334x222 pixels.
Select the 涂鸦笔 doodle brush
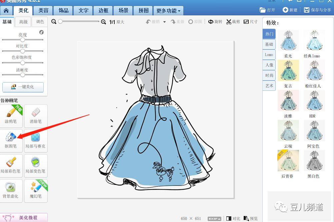click(11, 116)
